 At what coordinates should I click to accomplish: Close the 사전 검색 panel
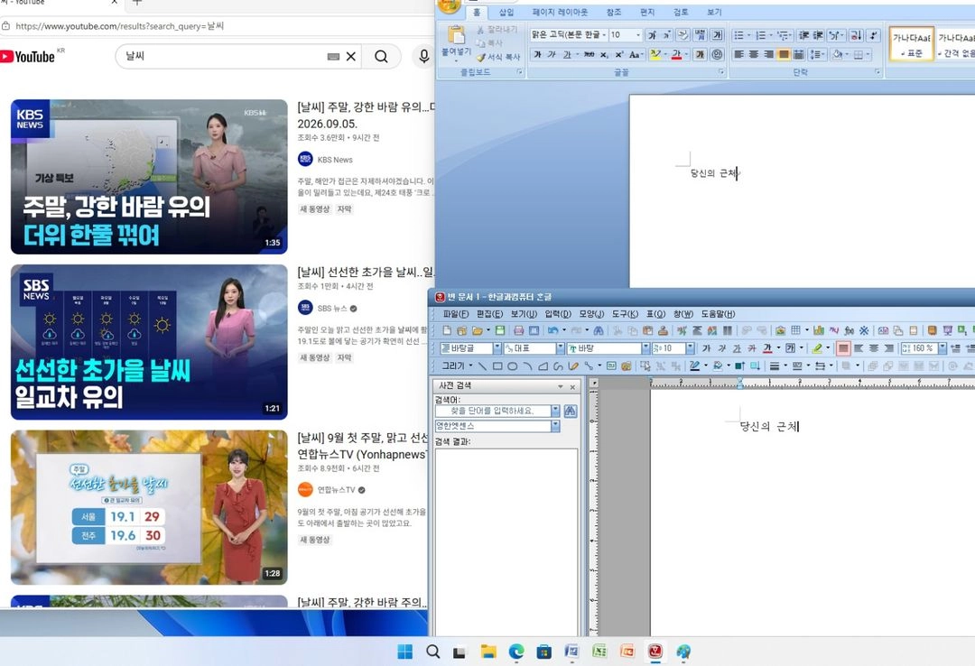point(572,387)
